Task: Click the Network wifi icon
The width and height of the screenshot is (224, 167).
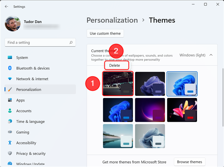Action: 10,79
